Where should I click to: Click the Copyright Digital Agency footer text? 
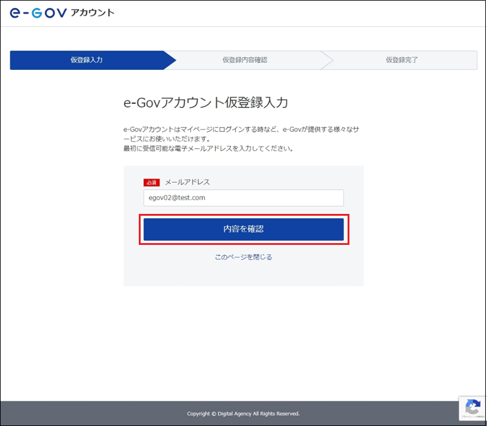[x=243, y=414]
